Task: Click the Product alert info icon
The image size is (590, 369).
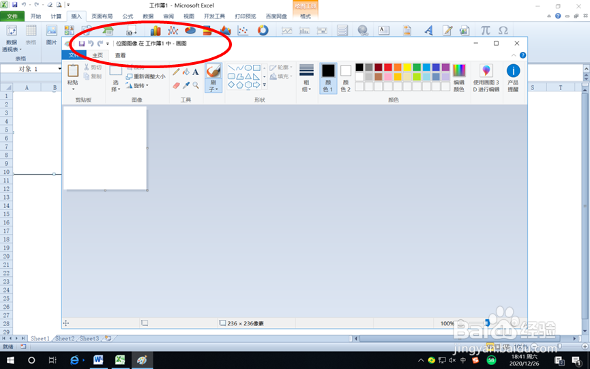Action: pos(513,70)
